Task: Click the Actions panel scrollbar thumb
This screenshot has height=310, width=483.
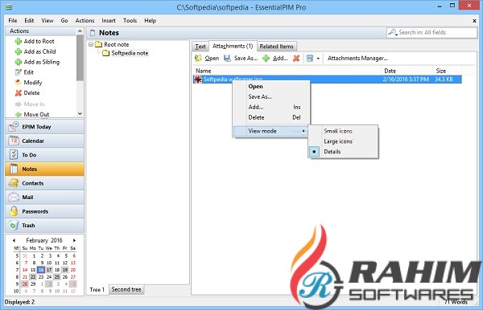Action: pyautogui.click(x=80, y=58)
